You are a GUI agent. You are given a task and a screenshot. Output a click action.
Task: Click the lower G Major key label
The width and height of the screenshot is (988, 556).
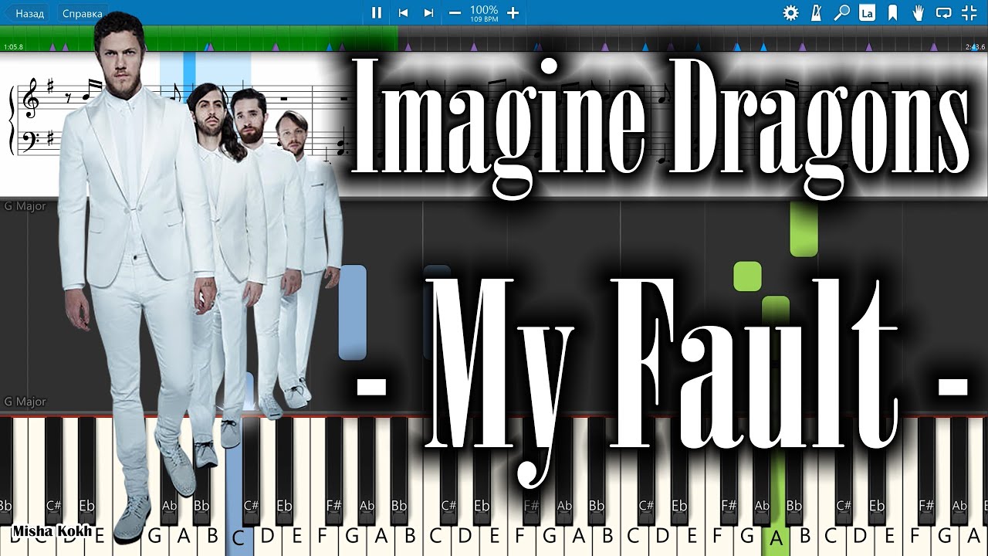[25, 402]
